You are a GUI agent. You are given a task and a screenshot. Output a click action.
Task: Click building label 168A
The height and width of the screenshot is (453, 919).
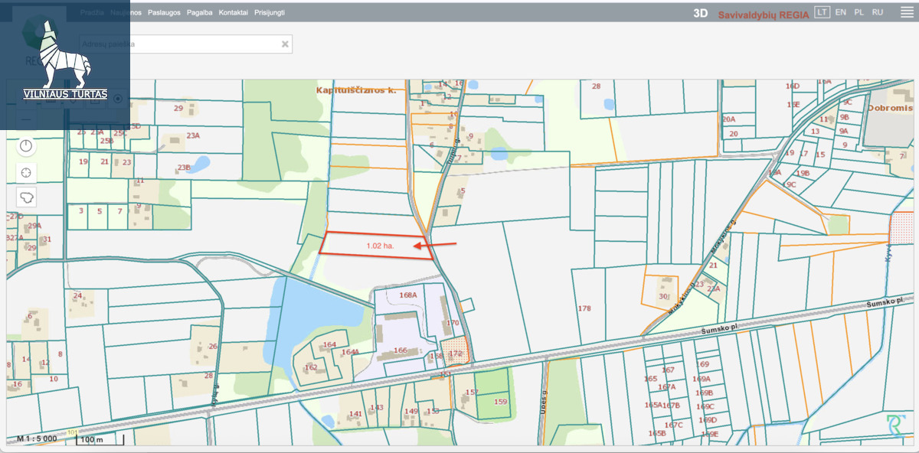coord(408,295)
